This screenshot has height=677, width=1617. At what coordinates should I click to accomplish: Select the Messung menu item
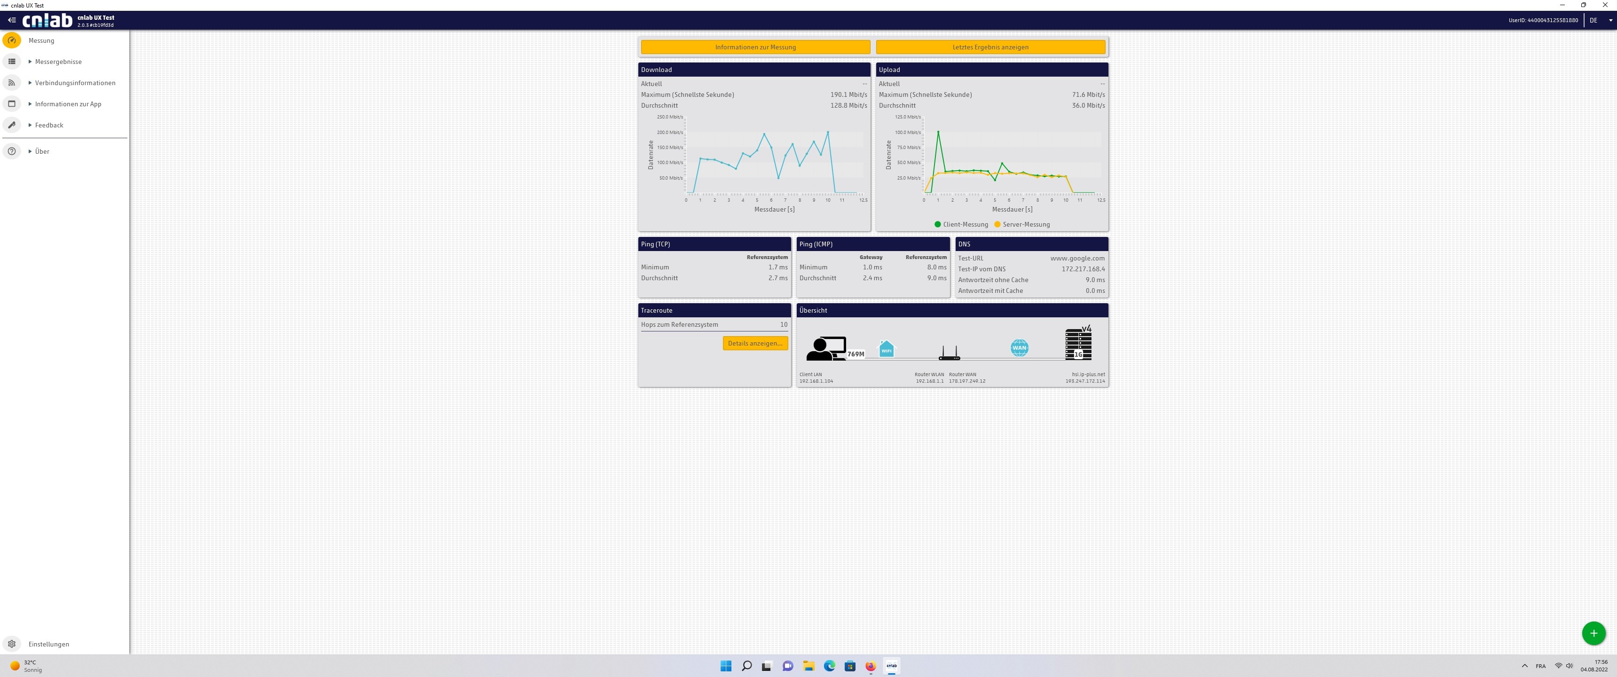[x=41, y=41]
